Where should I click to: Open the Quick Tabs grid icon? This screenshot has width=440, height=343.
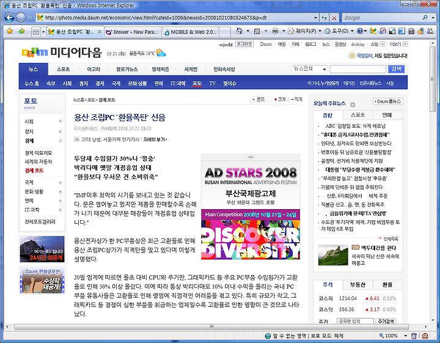(36, 32)
